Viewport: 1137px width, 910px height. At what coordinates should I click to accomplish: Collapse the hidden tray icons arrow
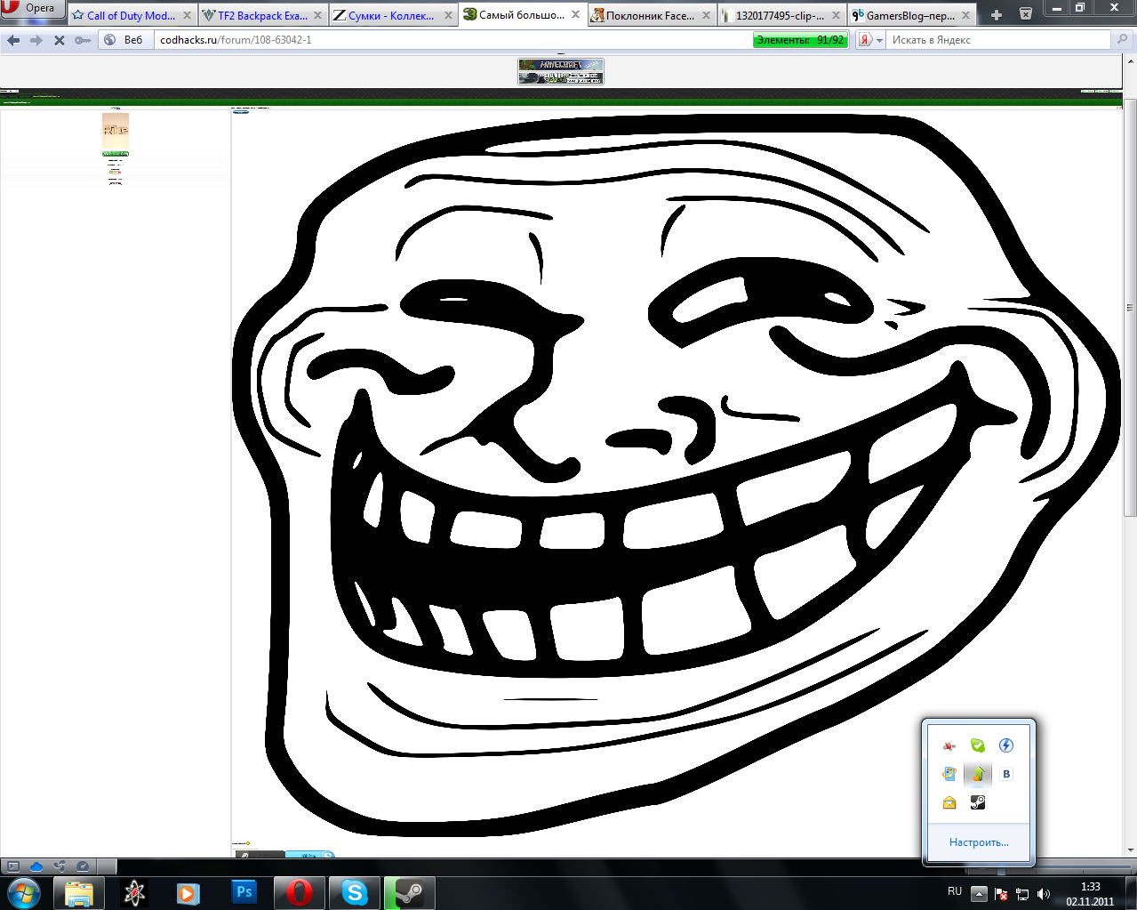point(979,893)
